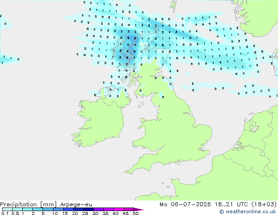The image size is (278, 215).
Task: Click the legend label '35'
Action: tap(105, 213)
